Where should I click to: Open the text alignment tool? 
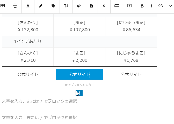click(x=15, y=6)
